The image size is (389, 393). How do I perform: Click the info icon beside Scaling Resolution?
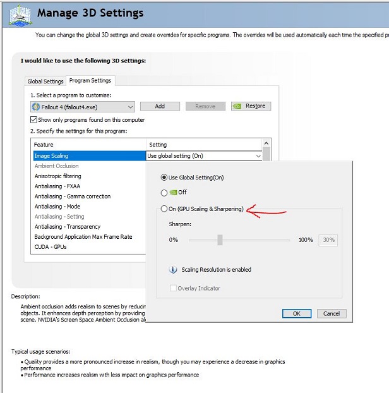click(173, 270)
